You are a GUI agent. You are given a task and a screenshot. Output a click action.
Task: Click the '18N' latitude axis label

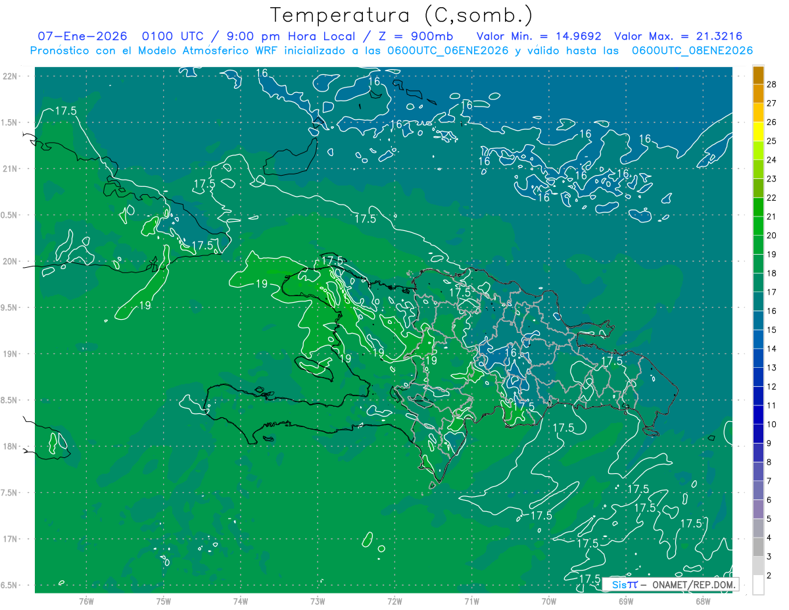coord(10,446)
